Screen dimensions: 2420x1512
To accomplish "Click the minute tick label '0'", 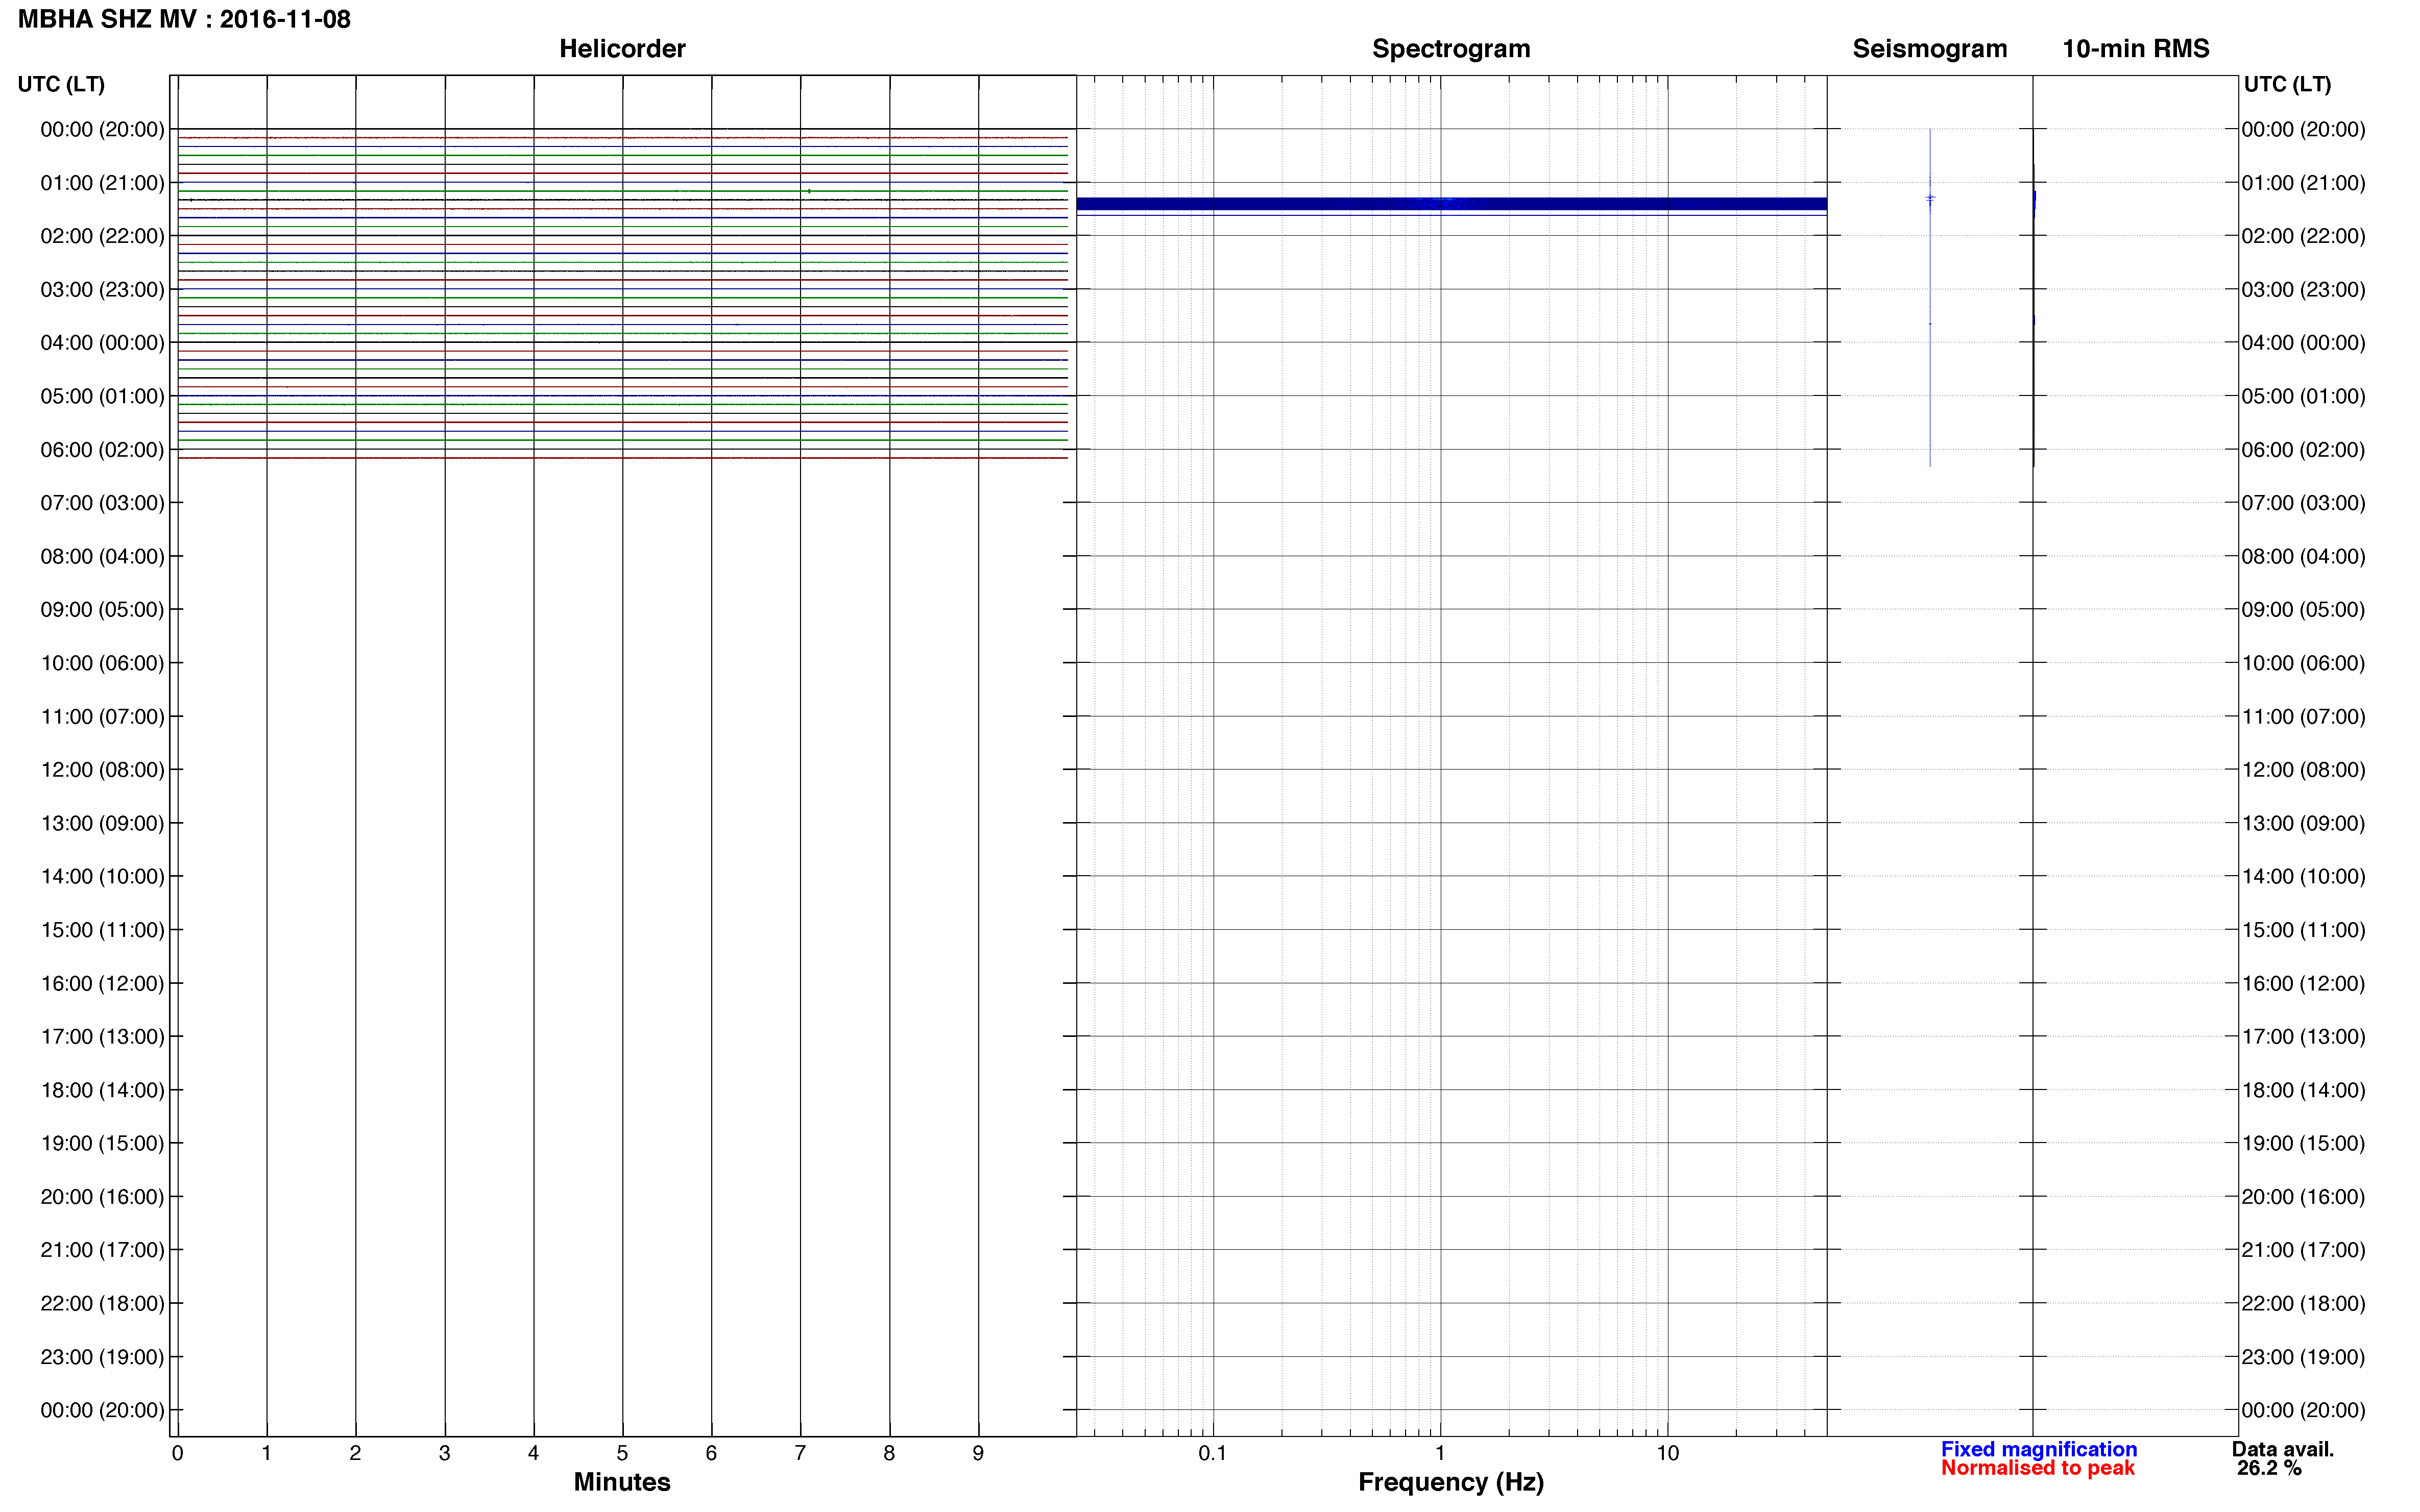I will click(x=177, y=1454).
